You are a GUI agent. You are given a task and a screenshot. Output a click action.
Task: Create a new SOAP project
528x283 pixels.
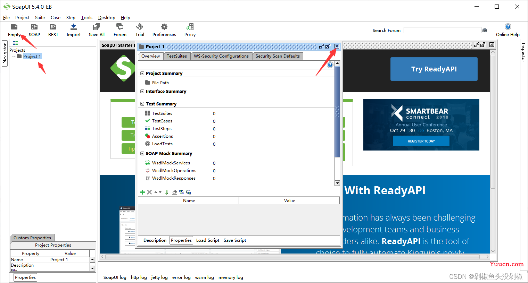click(34, 30)
